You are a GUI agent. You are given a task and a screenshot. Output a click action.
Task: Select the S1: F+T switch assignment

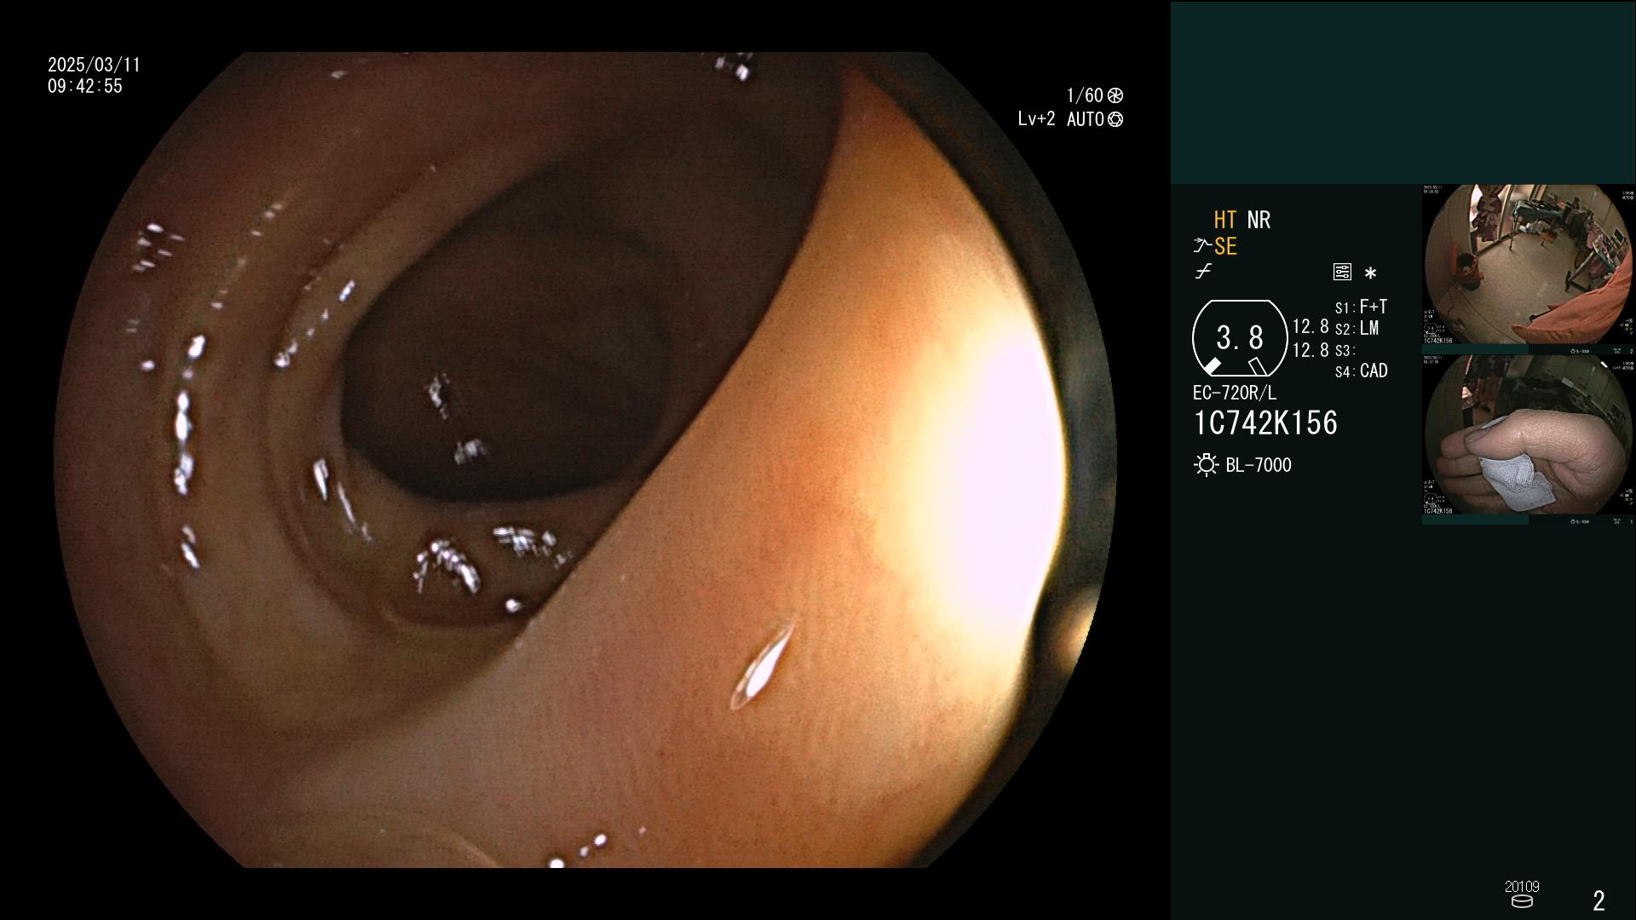(1362, 307)
